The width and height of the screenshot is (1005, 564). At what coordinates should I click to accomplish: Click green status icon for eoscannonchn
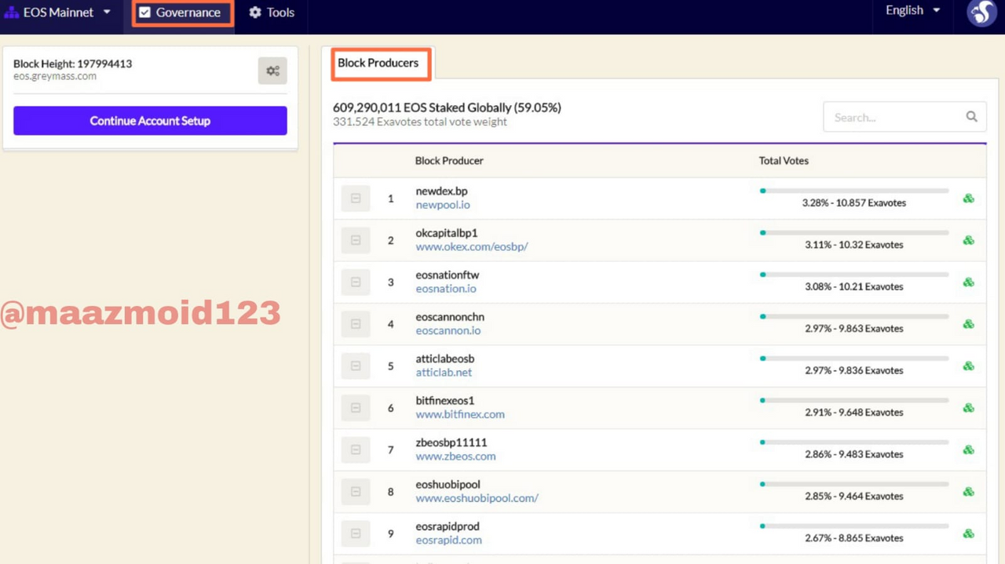[969, 324]
